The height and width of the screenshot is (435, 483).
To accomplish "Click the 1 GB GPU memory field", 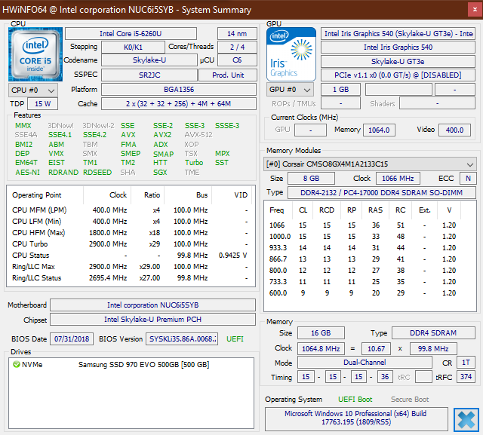I will (x=340, y=90).
